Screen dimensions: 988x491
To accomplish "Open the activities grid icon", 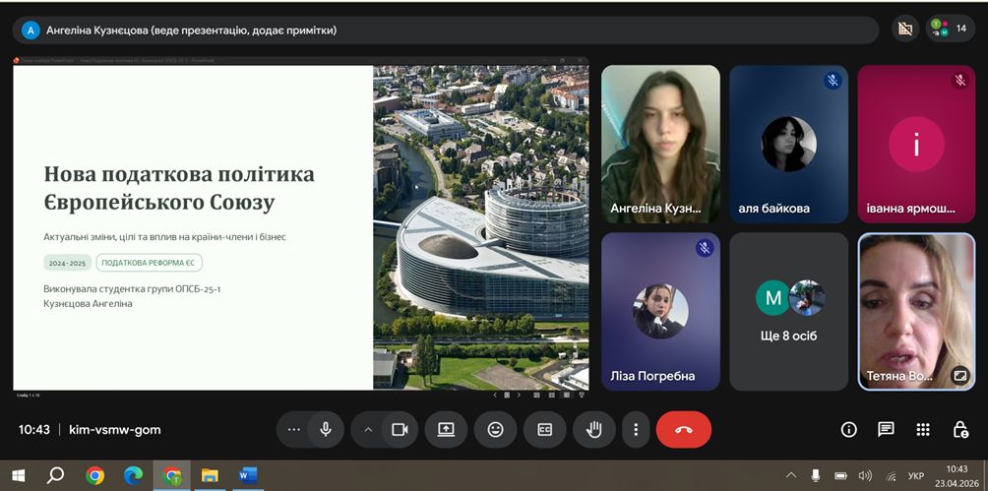I will (x=923, y=430).
